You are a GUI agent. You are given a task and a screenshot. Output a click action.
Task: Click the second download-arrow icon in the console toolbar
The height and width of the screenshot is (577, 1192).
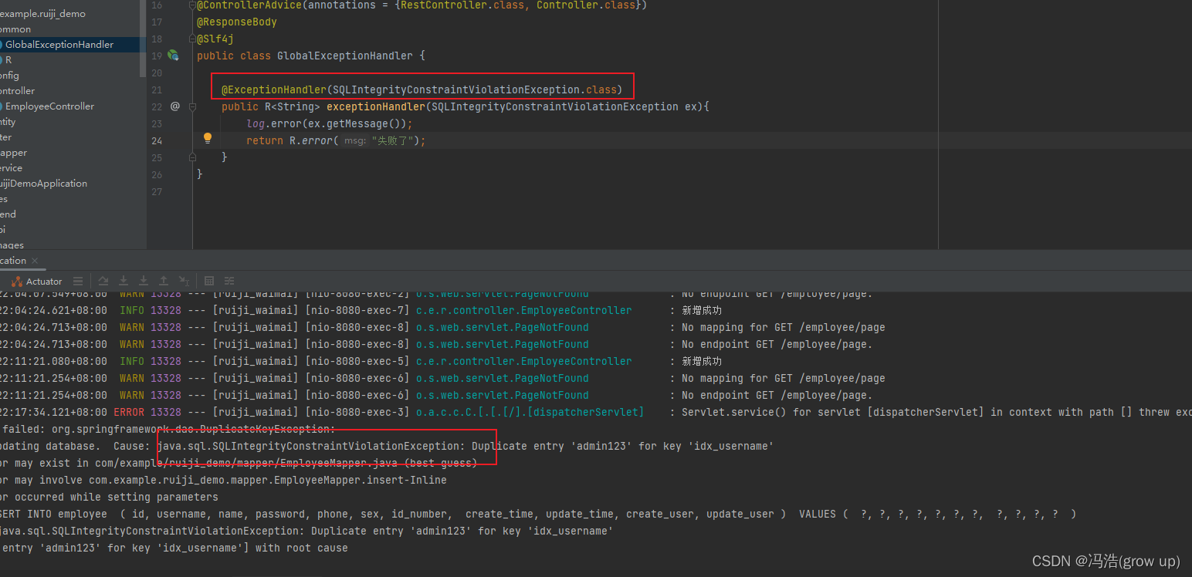(x=144, y=281)
